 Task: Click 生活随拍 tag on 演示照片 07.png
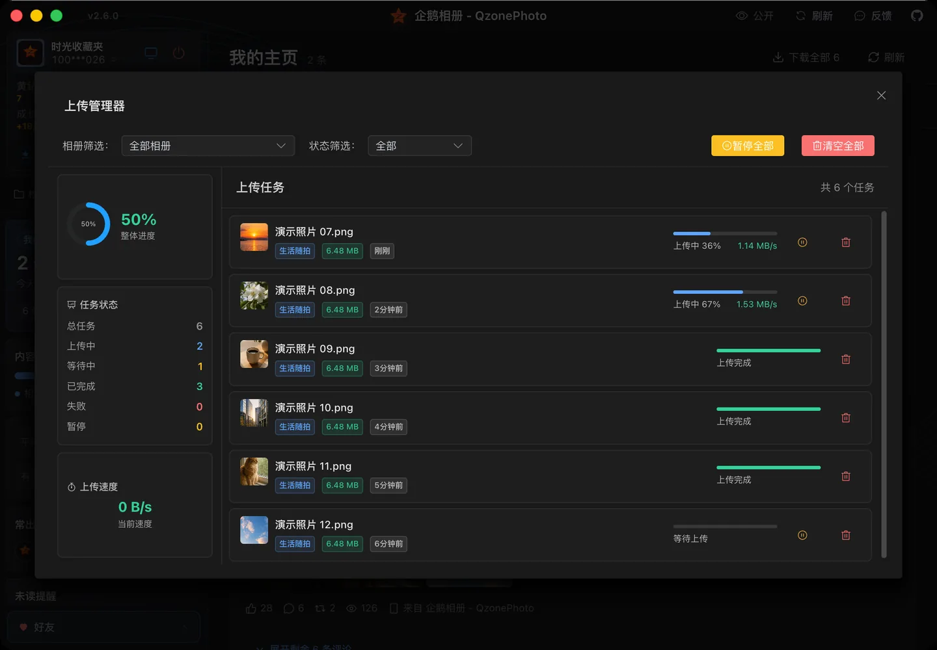pos(295,251)
